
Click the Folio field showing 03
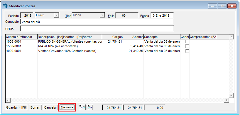coord(127,15)
